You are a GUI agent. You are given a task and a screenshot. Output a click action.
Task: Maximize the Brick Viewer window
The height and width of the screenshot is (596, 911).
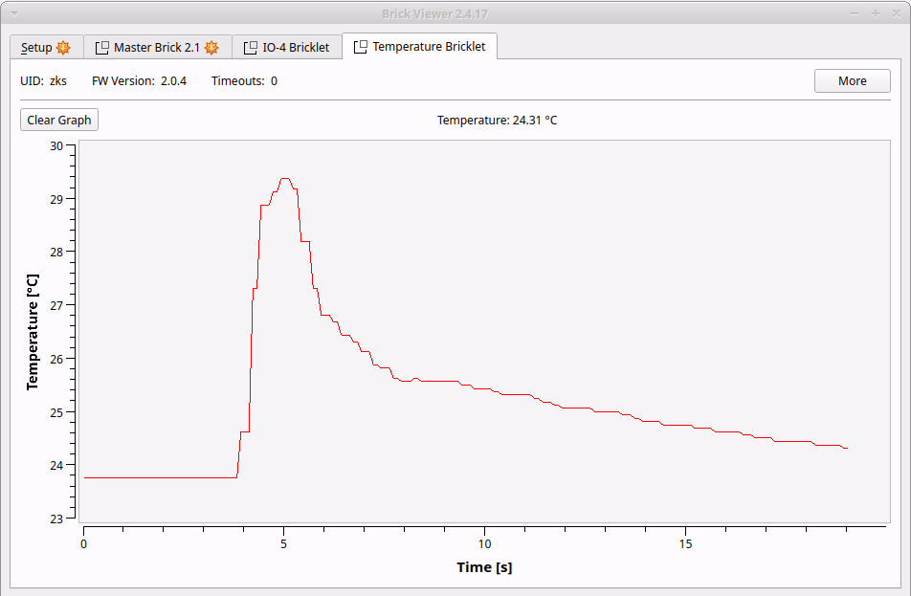pyautogui.click(x=875, y=12)
